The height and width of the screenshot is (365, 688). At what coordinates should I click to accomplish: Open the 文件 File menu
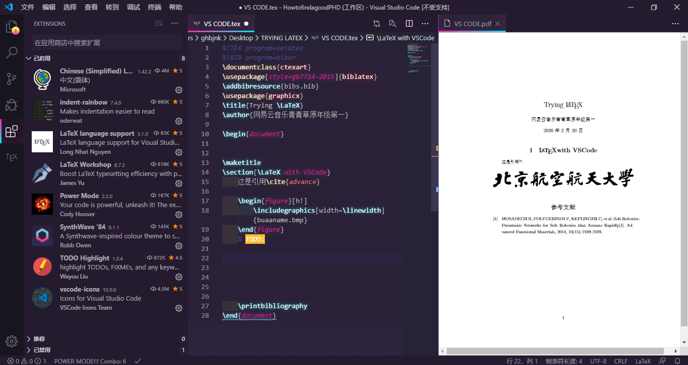28,7
